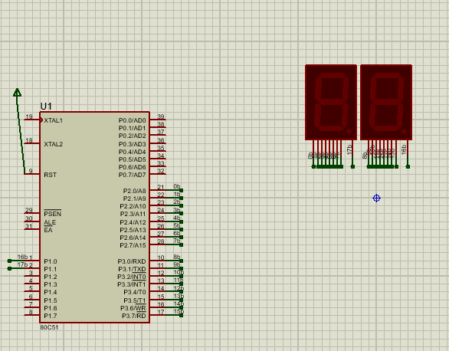
Task: Click the P3.3/INT1 pin label
Action: (x=132, y=284)
